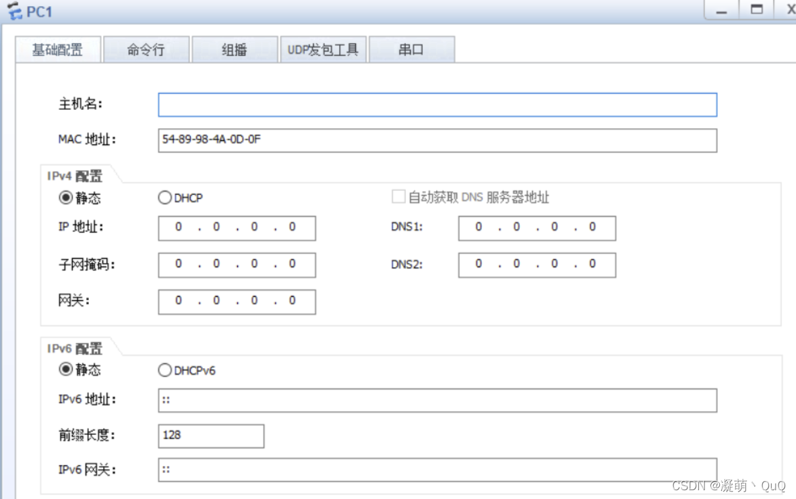Select IPv6 静态 radio button
The height and width of the screenshot is (499, 796).
point(65,369)
